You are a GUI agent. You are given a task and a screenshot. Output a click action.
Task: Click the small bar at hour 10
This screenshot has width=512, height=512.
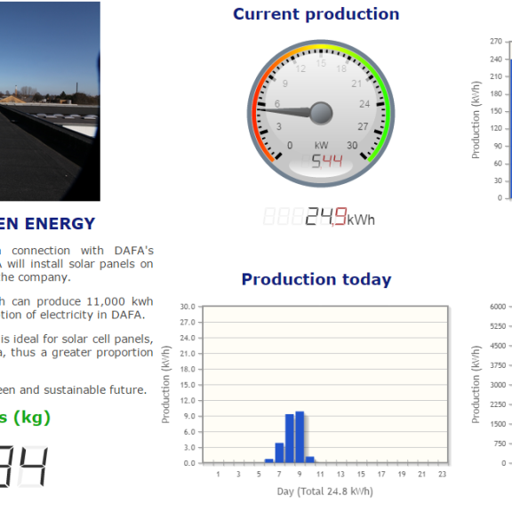click(310, 460)
